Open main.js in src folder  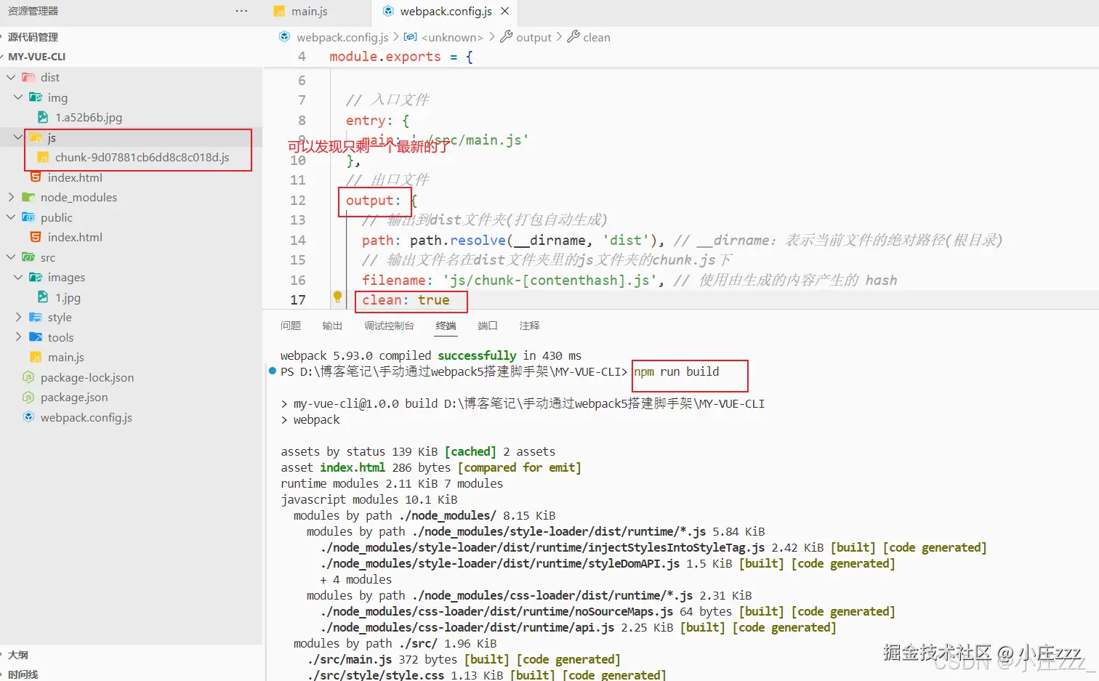tap(65, 357)
